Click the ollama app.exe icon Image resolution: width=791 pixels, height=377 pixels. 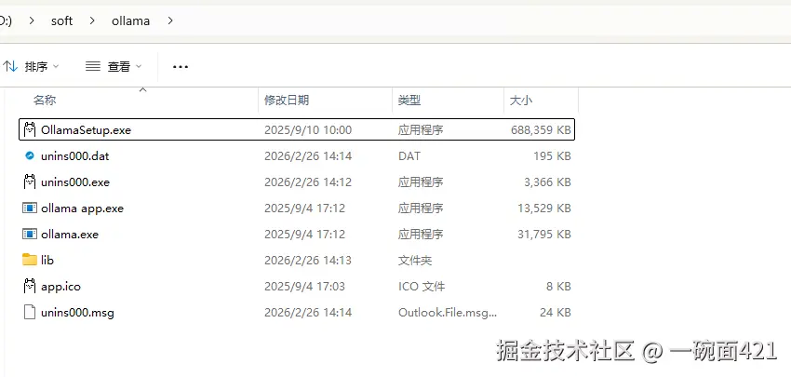[30, 208]
